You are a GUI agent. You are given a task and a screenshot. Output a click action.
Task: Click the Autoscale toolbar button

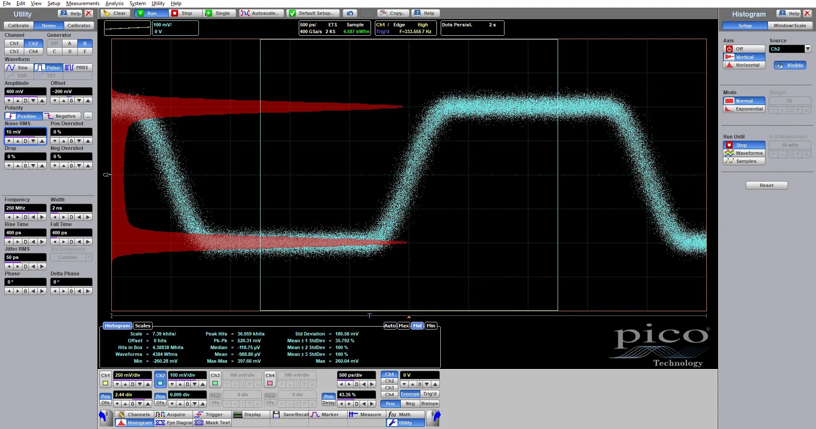260,13
